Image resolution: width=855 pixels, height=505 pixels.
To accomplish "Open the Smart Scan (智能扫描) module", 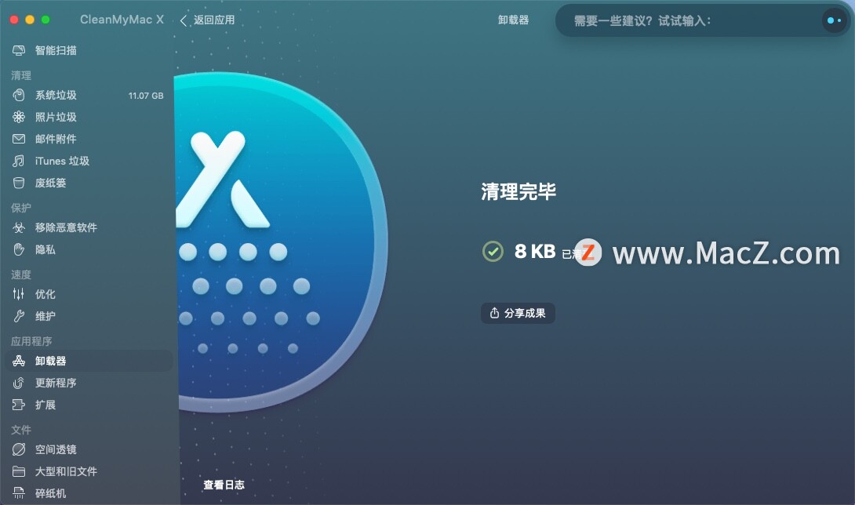I will (87, 50).
